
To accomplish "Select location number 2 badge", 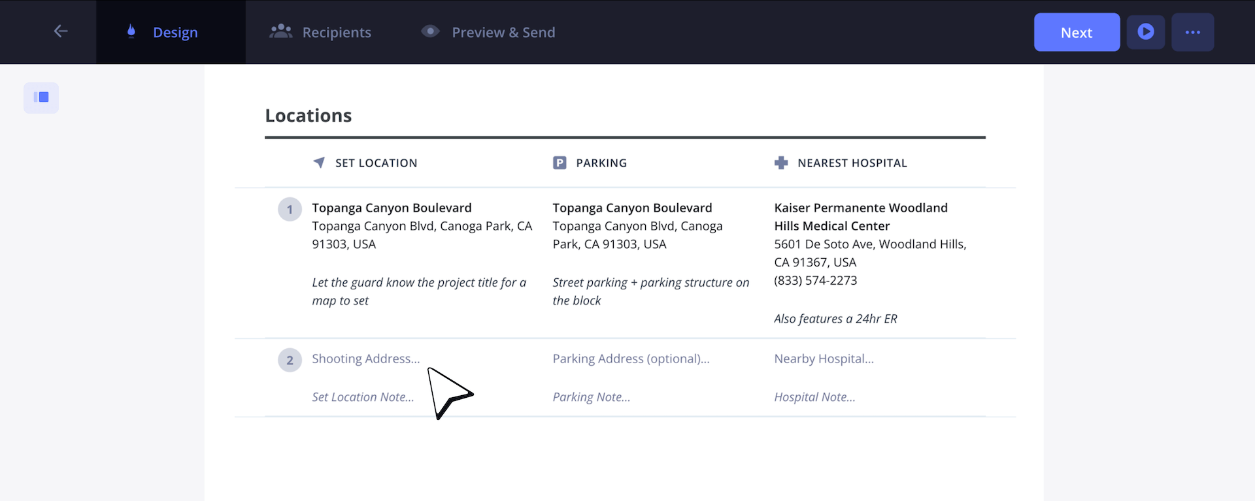I will pyautogui.click(x=290, y=360).
